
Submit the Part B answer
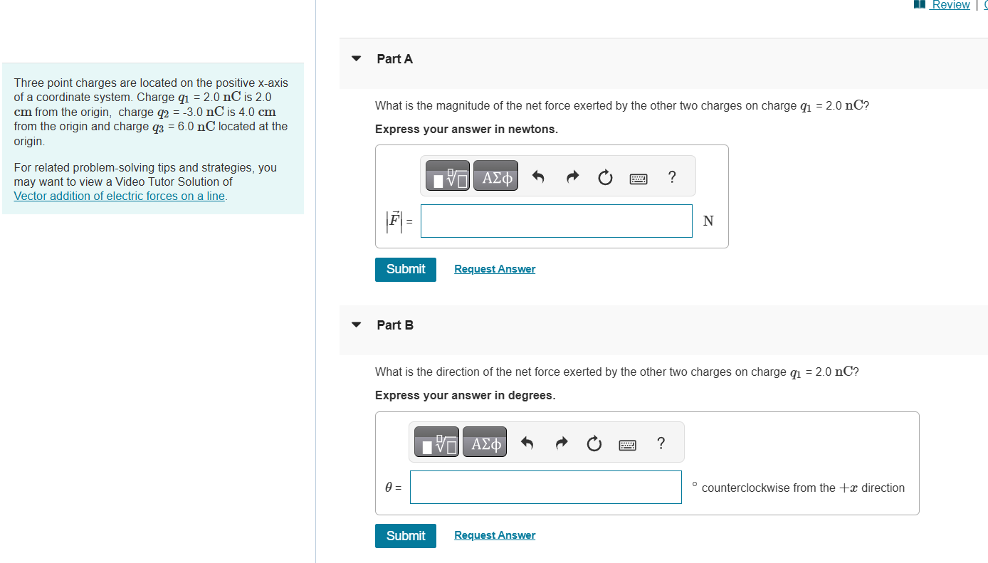pyautogui.click(x=406, y=536)
